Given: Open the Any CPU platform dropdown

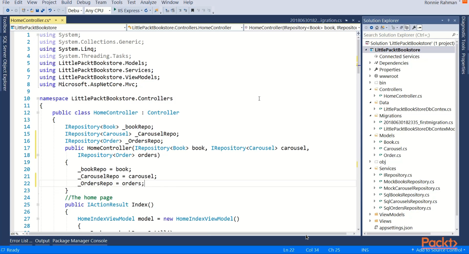Looking at the screenshot, I should (98, 10).
